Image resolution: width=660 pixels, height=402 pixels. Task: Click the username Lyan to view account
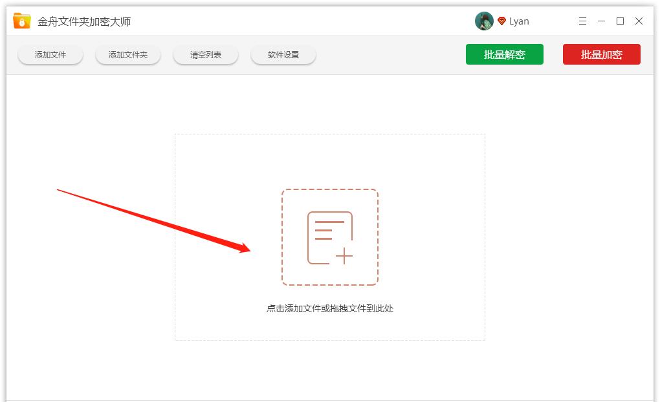[x=519, y=21]
